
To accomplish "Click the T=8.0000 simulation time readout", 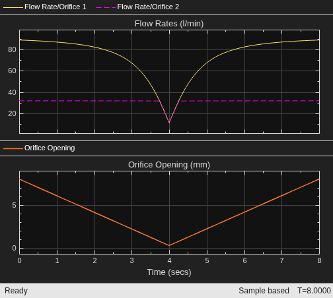I will click(x=314, y=291).
